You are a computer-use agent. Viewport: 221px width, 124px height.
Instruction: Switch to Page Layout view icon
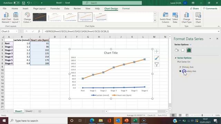coord(180,115)
